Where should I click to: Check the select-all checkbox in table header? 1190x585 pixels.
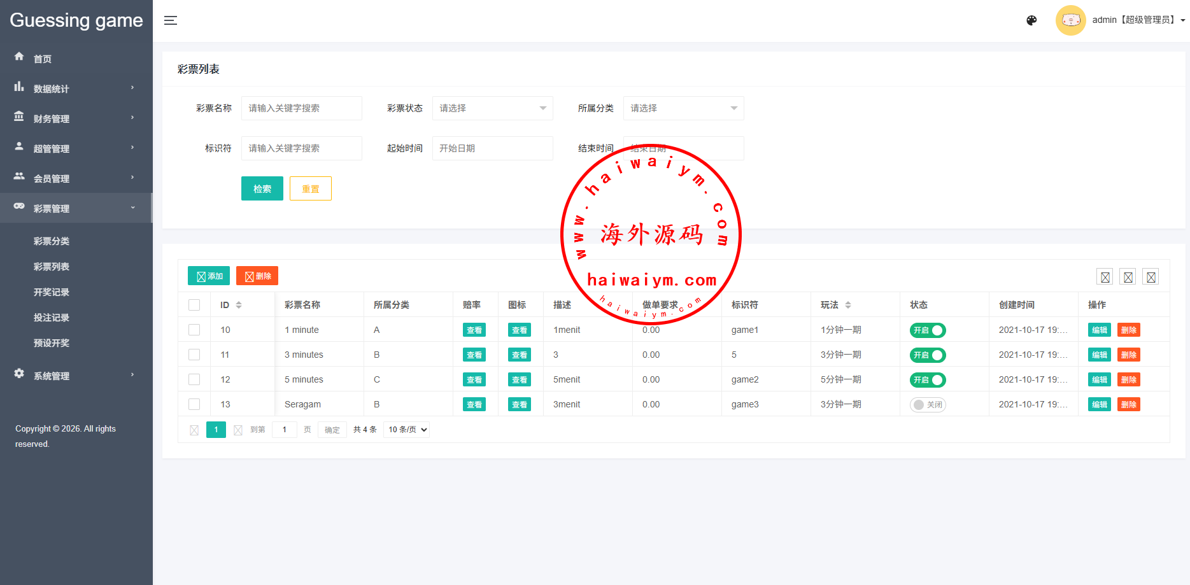[x=194, y=305]
